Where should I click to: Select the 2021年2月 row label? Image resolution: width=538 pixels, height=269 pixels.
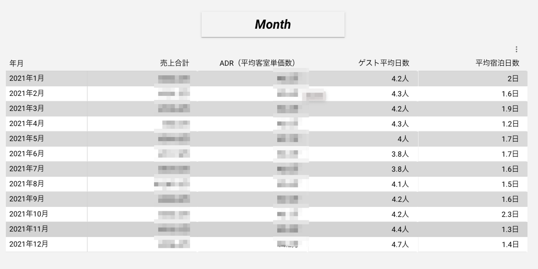(x=27, y=94)
